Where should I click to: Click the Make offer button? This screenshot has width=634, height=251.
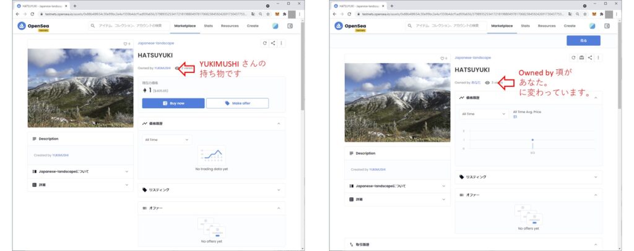coord(237,103)
